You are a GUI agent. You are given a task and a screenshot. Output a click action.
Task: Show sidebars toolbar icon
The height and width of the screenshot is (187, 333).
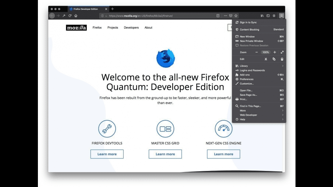[x=268, y=16]
